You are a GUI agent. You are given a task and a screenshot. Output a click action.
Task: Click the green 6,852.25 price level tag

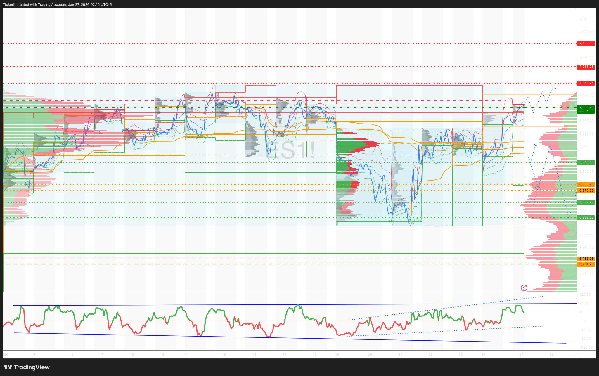point(586,202)
